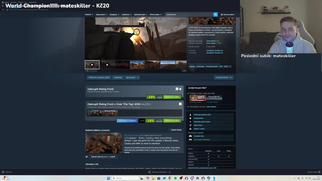Expand the Obchod dropdown menu
Image resolution: width=322 pixels, height=181 pixels.
[x=89, y=15]
